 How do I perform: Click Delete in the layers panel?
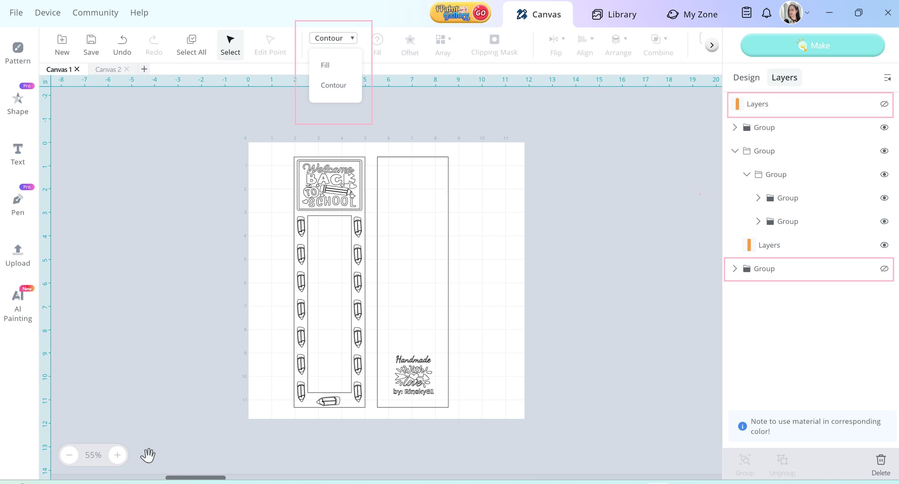(x=880, y=464)
